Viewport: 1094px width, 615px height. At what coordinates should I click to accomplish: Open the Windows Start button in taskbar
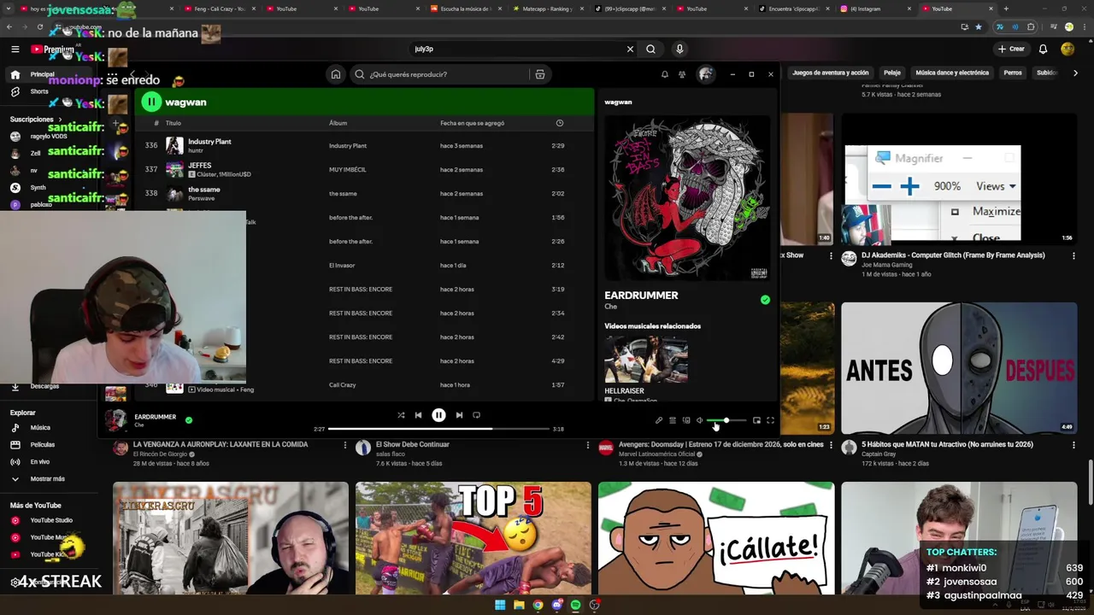[500, 605]
